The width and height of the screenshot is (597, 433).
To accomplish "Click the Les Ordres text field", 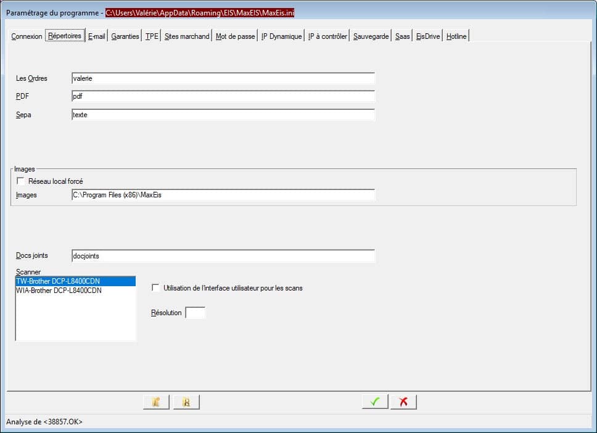I will click(x=223, y=78).
